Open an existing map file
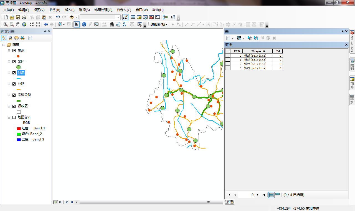355x211 pixels. (12, 17)
